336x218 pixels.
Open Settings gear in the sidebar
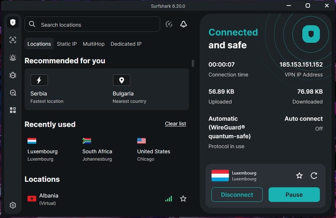click(x=13, y=205)
